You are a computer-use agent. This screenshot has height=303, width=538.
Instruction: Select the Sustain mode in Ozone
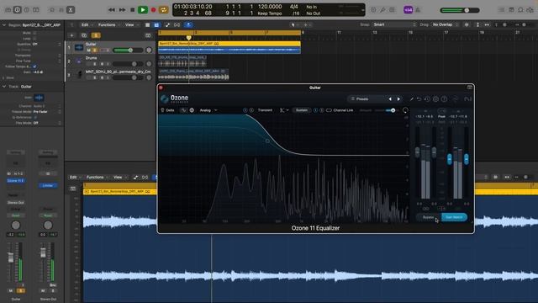[x=302, y=110]
